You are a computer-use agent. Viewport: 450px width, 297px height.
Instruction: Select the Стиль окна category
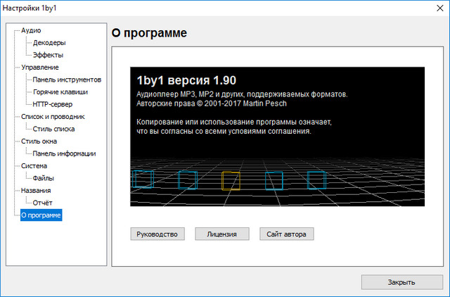click(39, 141)
